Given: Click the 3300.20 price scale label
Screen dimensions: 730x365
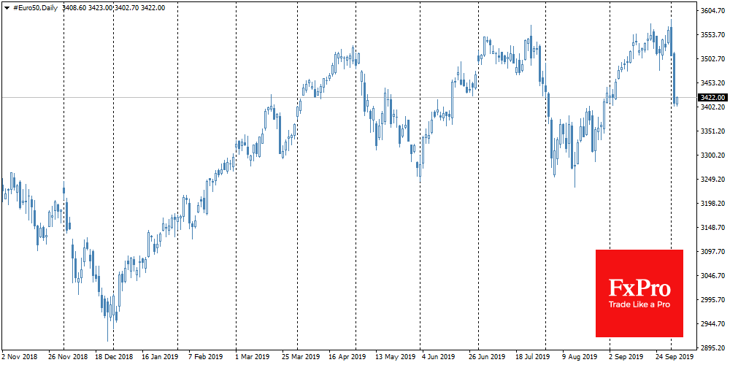Looking at the screenshot, I should click(712, 155).
